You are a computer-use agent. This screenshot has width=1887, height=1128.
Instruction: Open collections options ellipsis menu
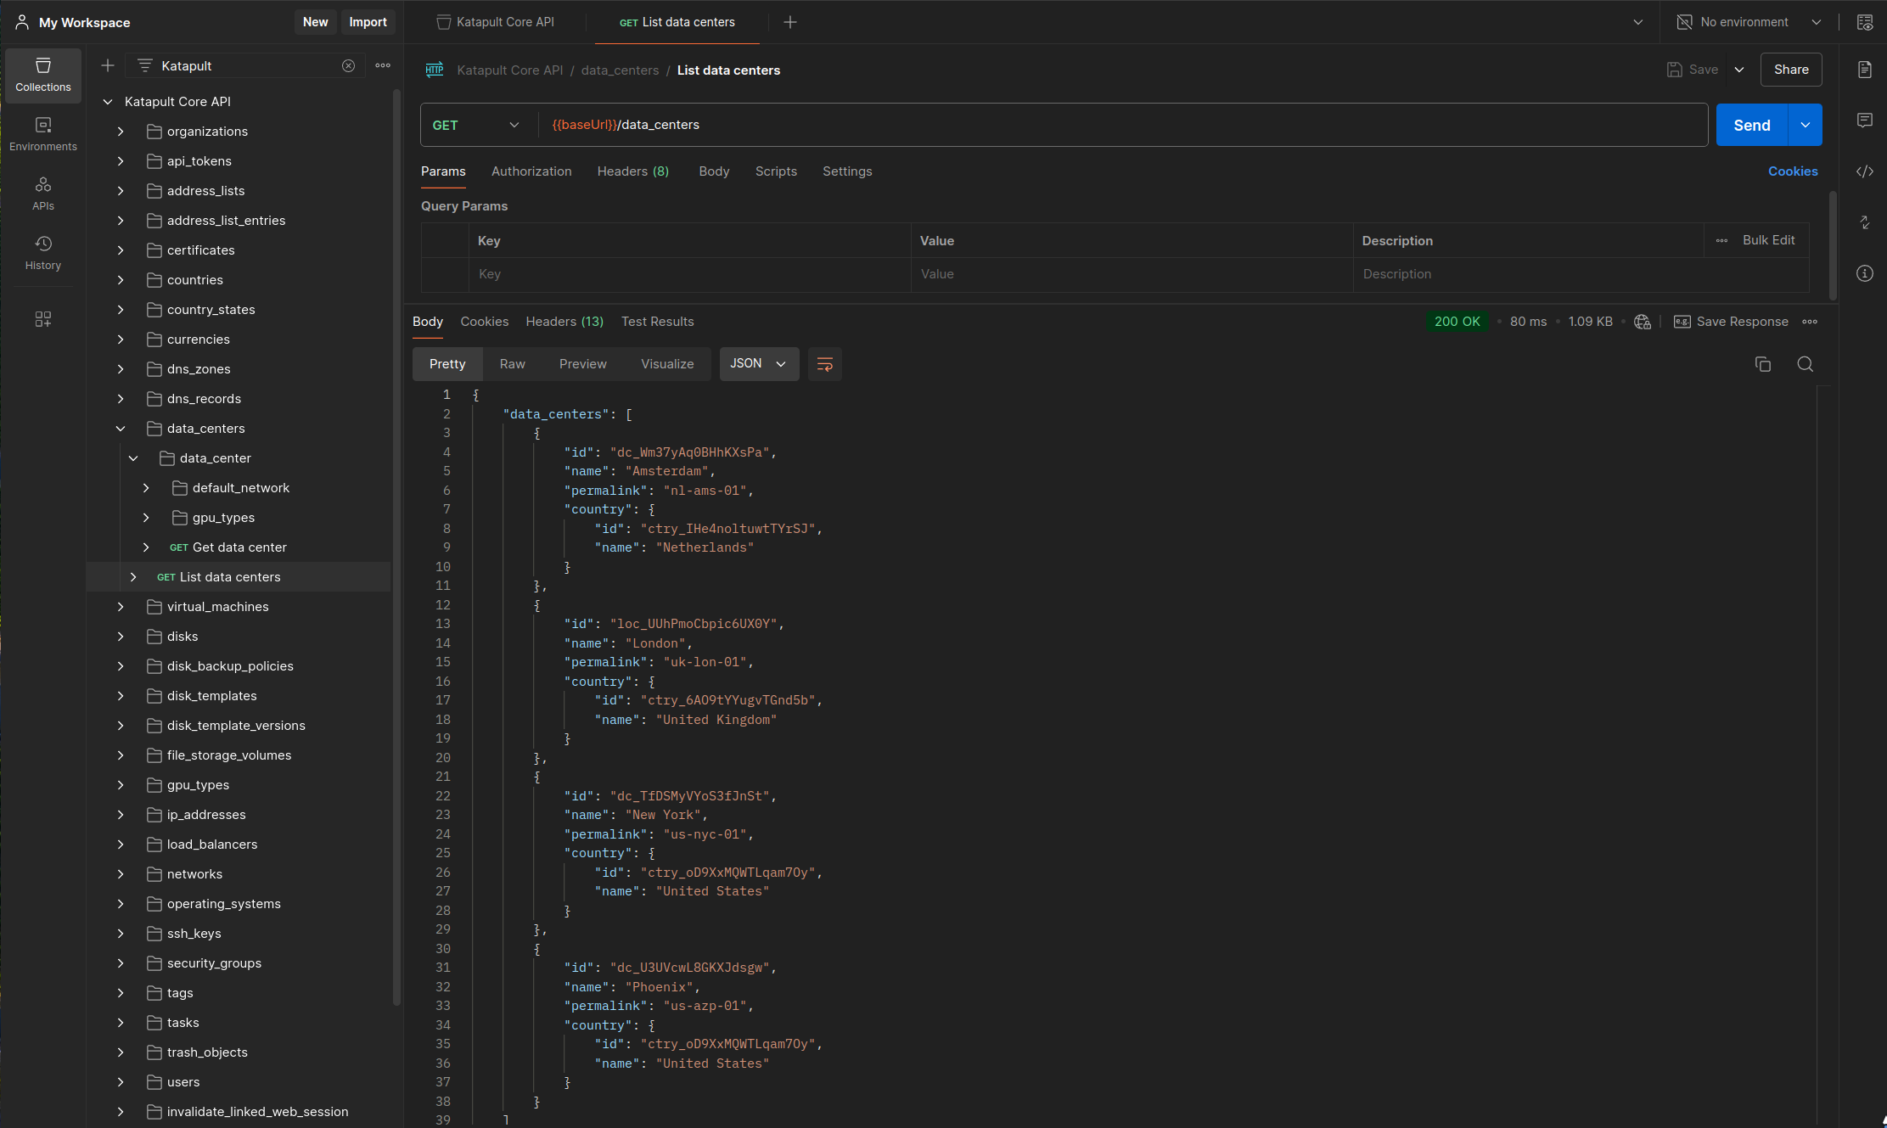pos(383,65)
